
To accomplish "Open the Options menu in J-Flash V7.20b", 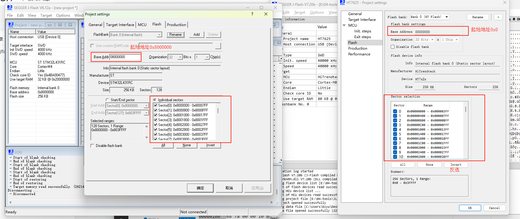I will (x=317, y=12).
